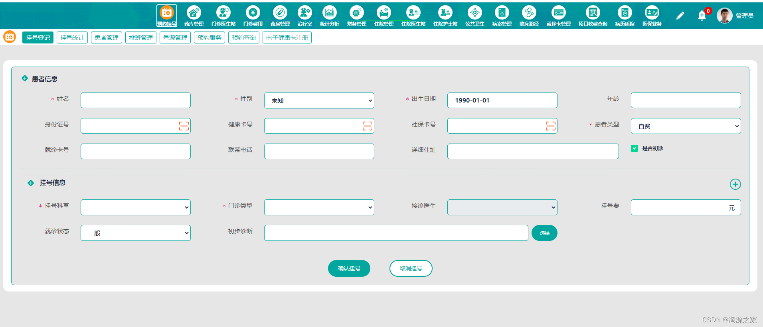
Task: Open the 财务管理 module
Action: tap(357, 16)
